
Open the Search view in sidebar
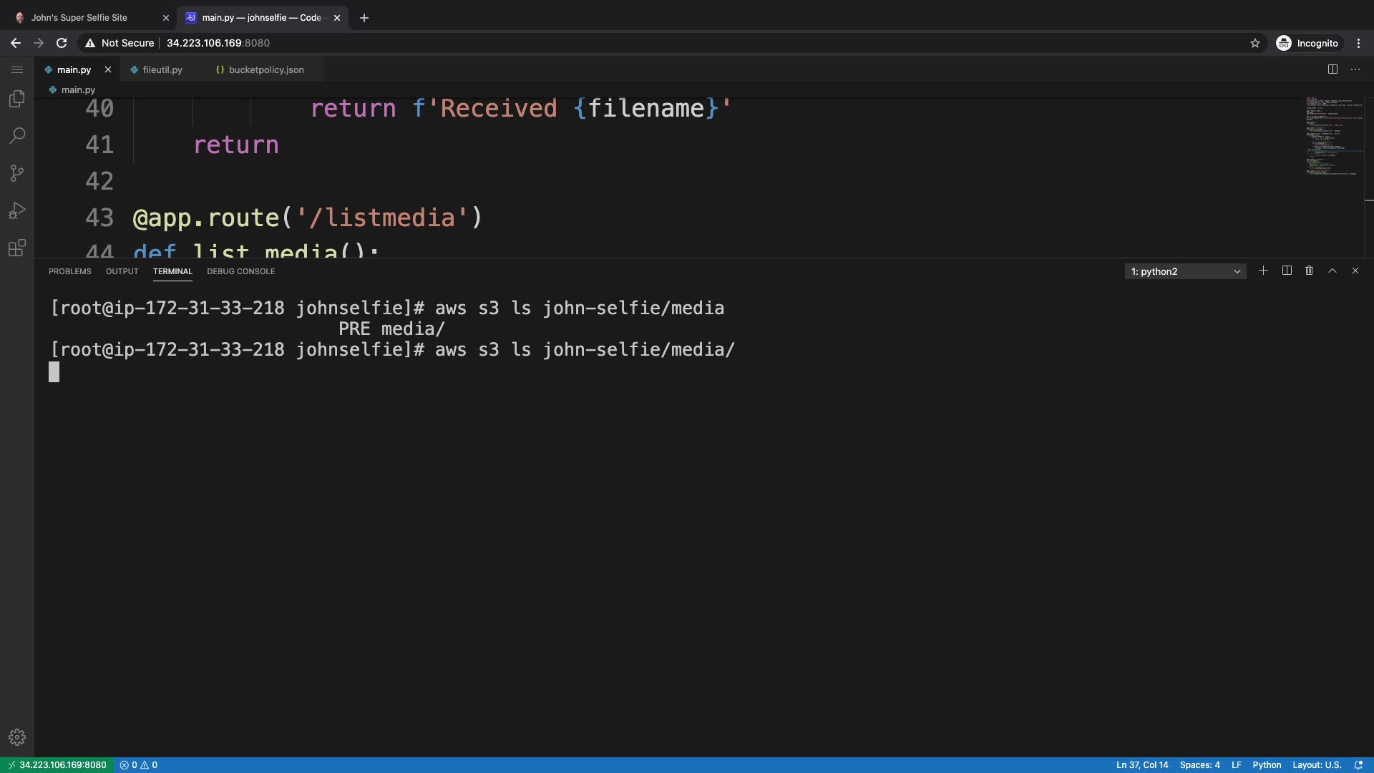pyautogui.click(x=17, y=136)
